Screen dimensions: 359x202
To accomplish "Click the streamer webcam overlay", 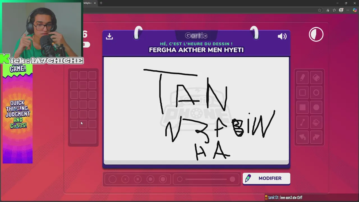I will (x=42, y=29).
